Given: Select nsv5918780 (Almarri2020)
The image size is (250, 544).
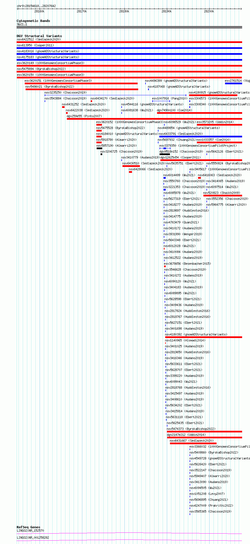Looking at the screenshot, I should (116, 140).
